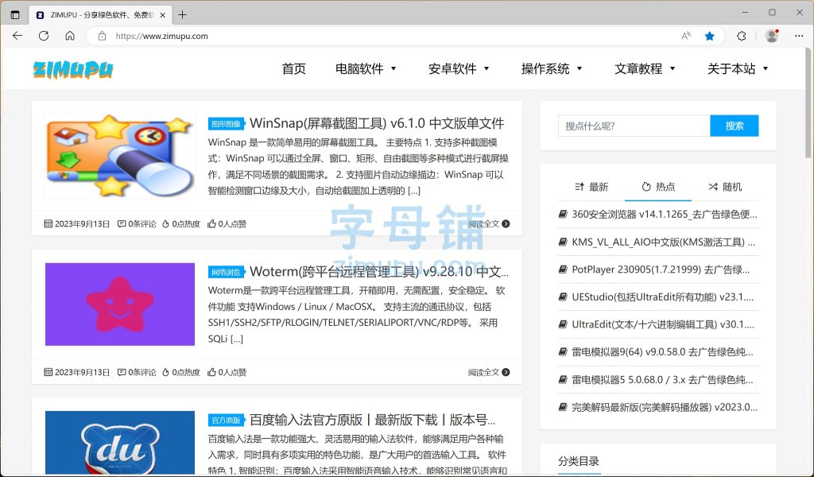Go back using the browser back arrow
Viewport: 814px width, 477px height.
point(17,36)
